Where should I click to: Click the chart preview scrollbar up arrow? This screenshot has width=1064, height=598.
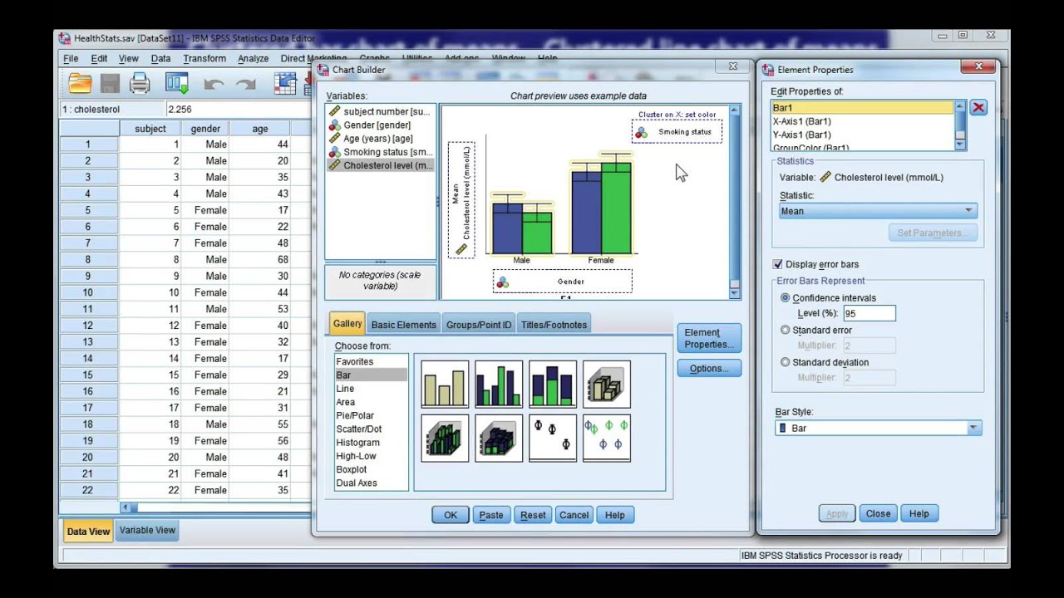tap(735, 110)
